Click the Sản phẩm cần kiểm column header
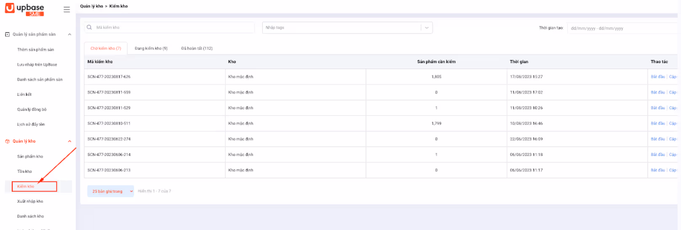This screenshot has width=681, height=230. click(436, 62)
